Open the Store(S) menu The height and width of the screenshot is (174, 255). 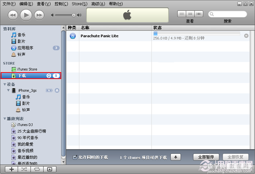pos(79,4)
